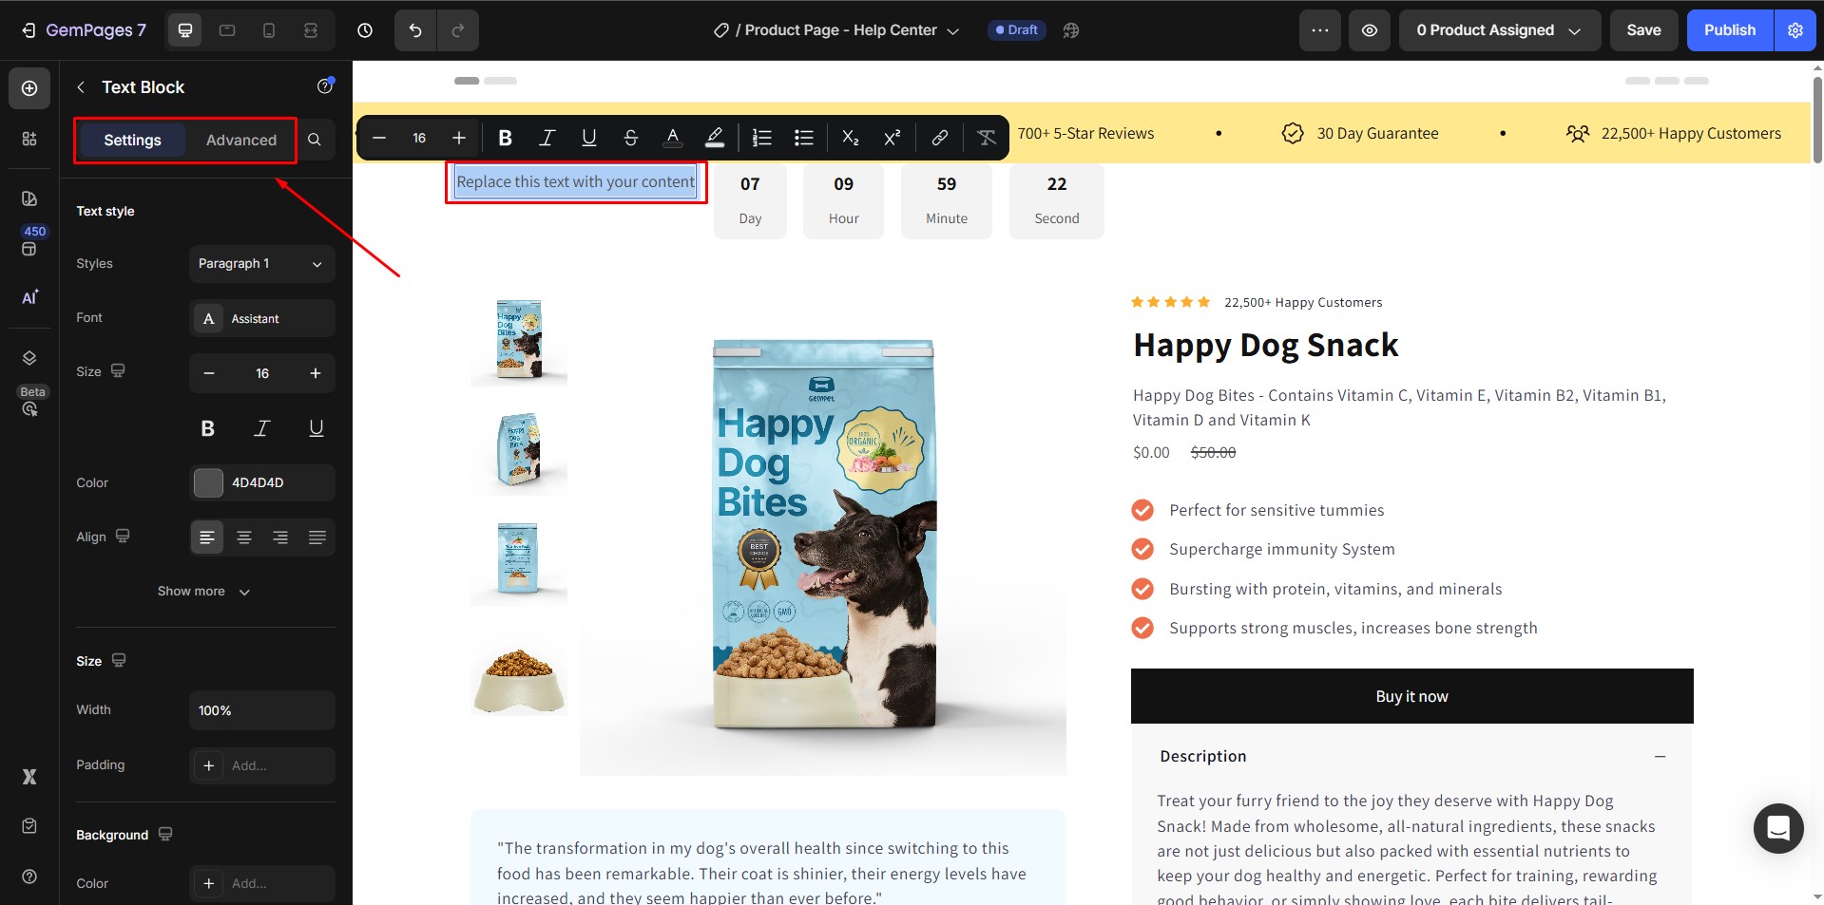1824x905 pixels.
Task: Clear formatting using the toolbar icon
Action: point(987,138)
